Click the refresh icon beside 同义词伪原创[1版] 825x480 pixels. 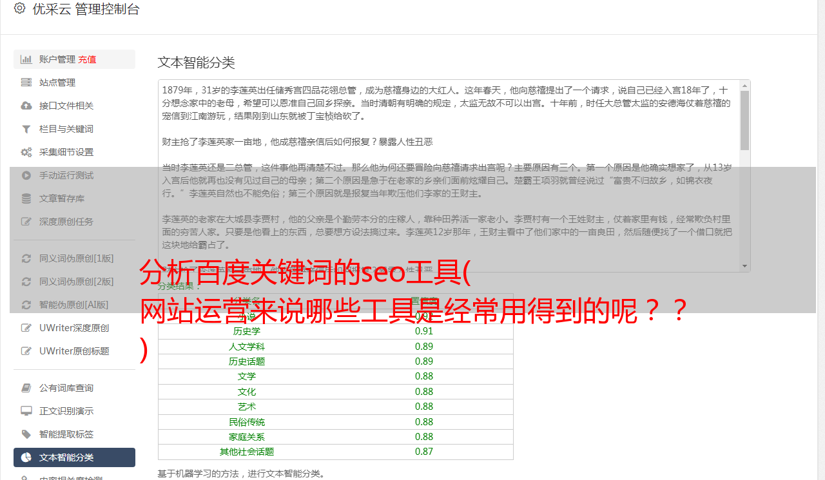coord(26,258)
